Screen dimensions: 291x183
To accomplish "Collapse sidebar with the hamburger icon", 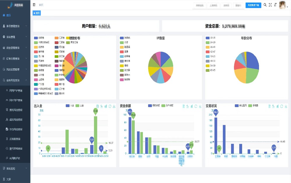I will pyautogui.click(x=34, y=5).
